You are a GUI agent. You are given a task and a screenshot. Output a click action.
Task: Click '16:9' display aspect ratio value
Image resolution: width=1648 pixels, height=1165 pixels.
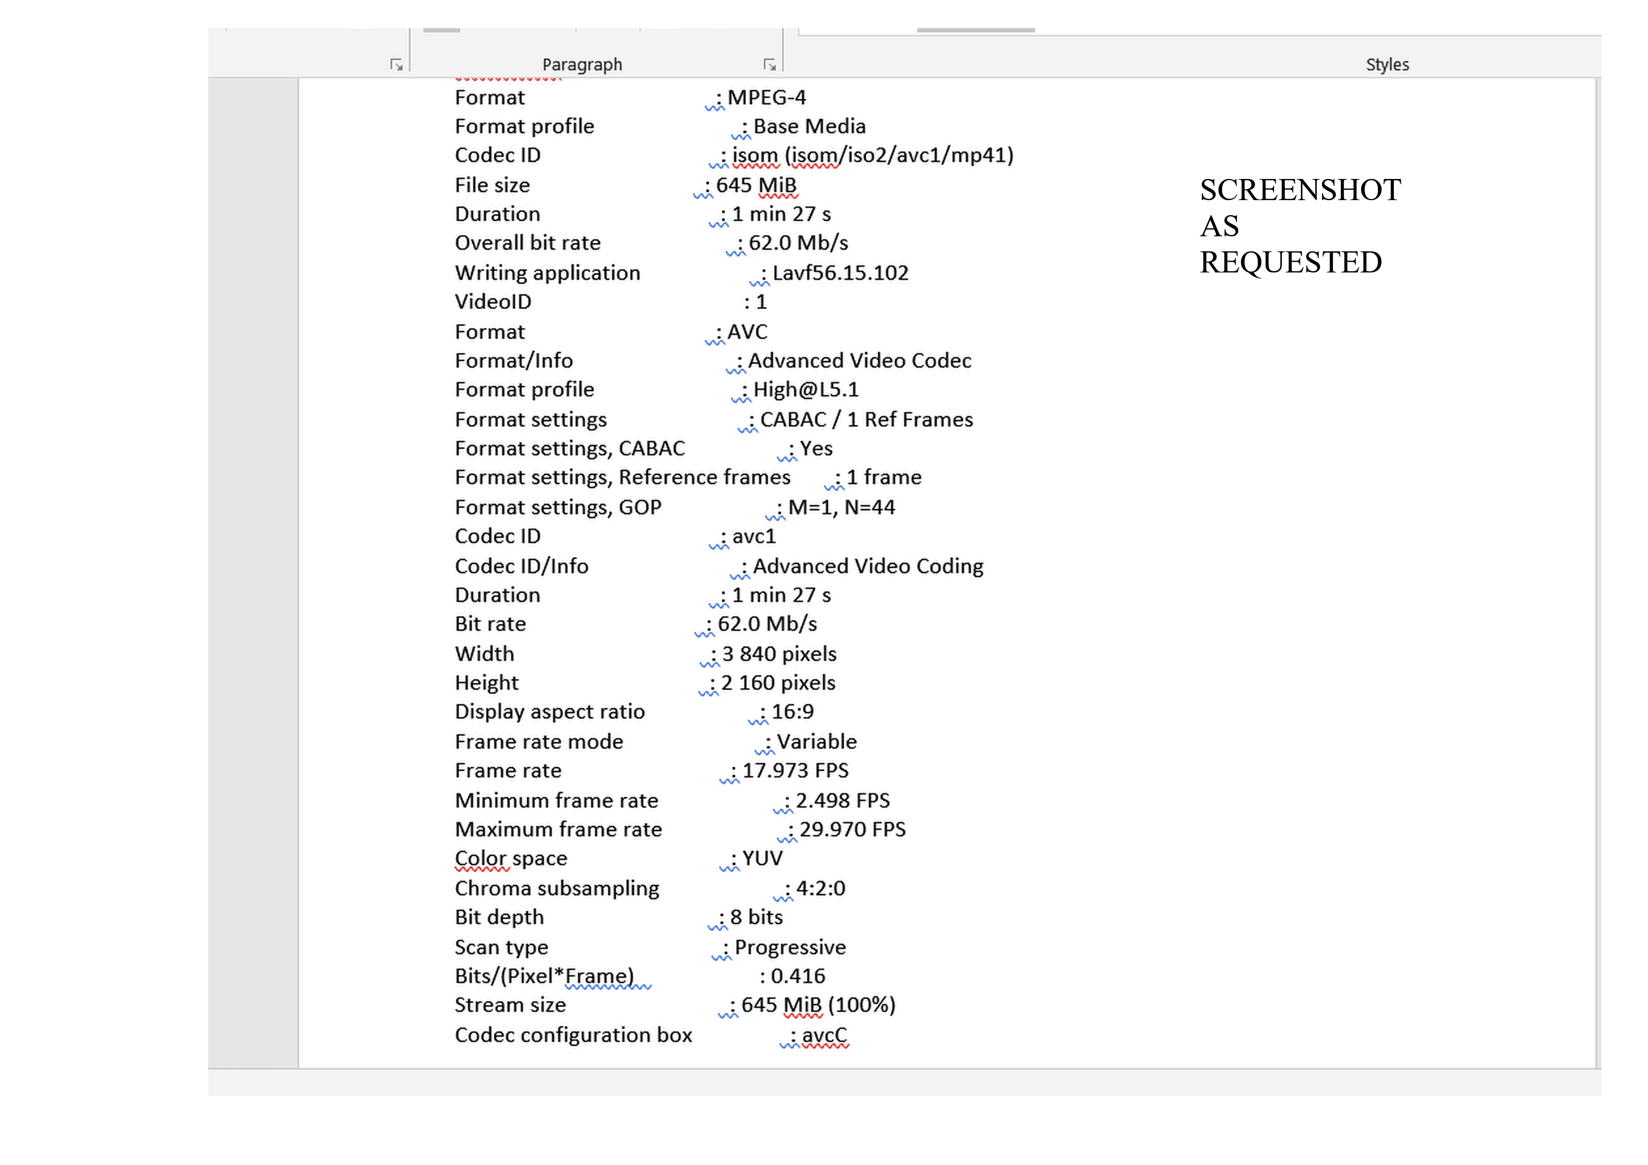[793, 711]
